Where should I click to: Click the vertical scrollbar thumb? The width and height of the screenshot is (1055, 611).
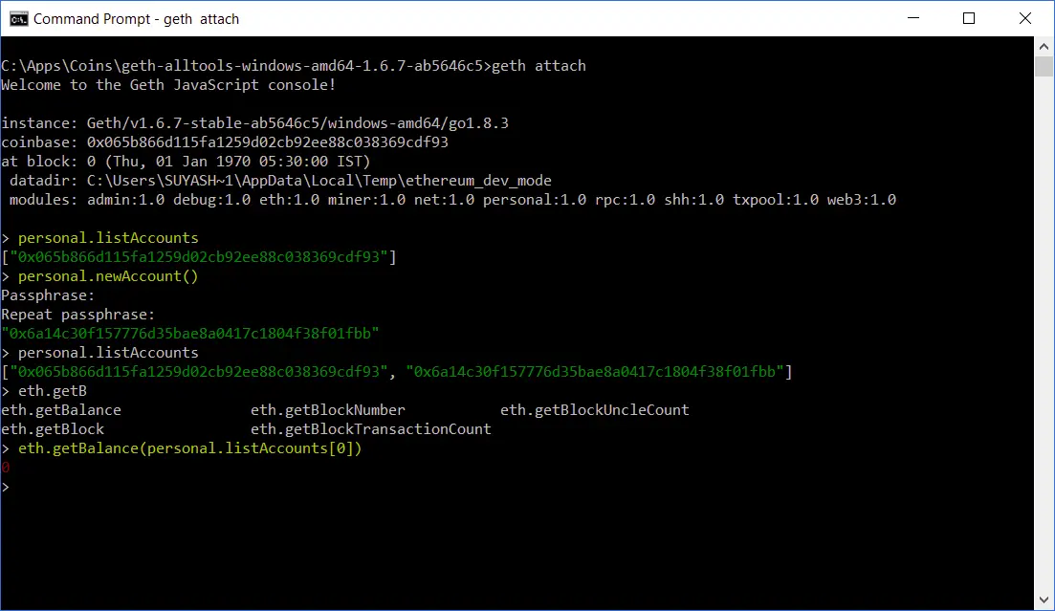coord(1044,67)
